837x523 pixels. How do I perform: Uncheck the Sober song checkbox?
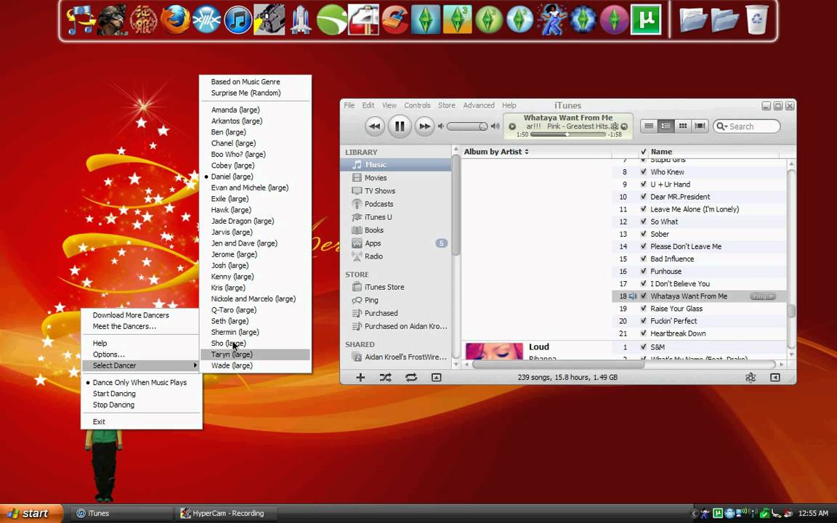(643, 234)
